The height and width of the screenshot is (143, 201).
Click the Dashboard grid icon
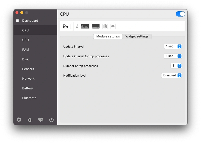pos(18,20)
